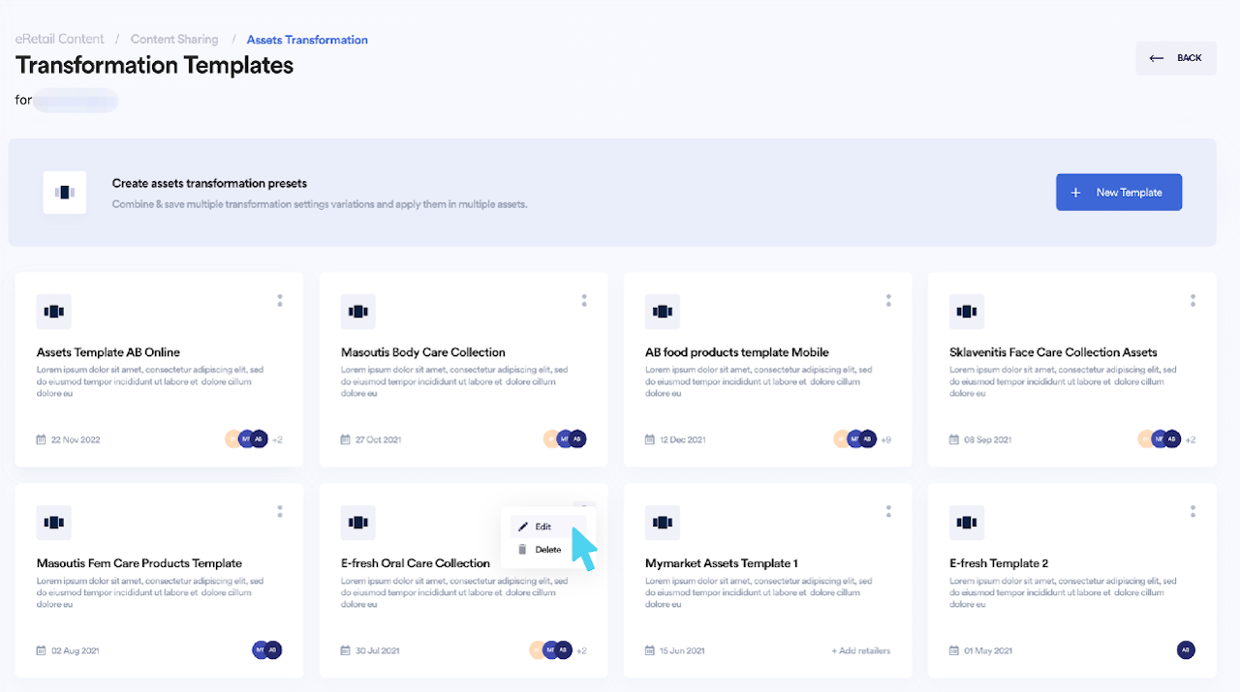1240x692 pixels.
Task: Open three-dot menu on Assets Template AB Online card
Action: coord(280,301)
